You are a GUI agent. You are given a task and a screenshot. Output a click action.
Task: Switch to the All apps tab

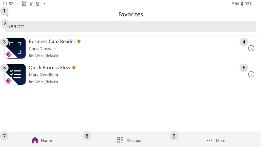coord(129,140)
